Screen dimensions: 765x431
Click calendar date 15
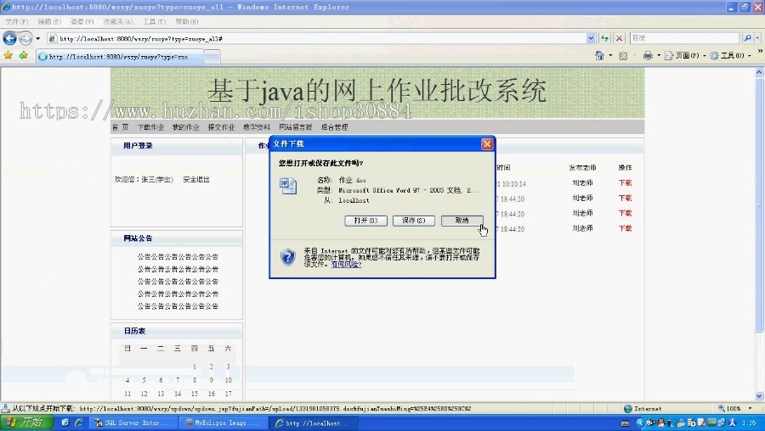coord(194,394)
